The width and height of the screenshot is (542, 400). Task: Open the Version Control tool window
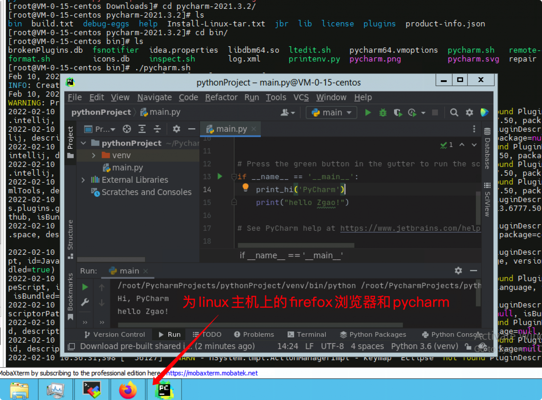tap(115, 334)
